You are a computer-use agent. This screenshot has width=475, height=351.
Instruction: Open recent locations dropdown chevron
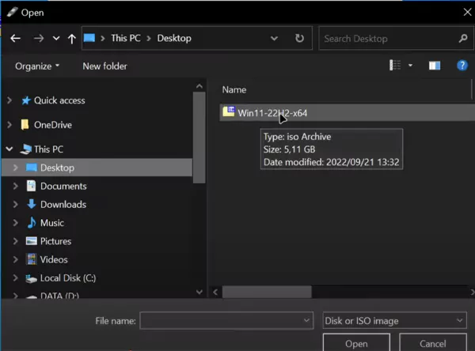(56, 39)
